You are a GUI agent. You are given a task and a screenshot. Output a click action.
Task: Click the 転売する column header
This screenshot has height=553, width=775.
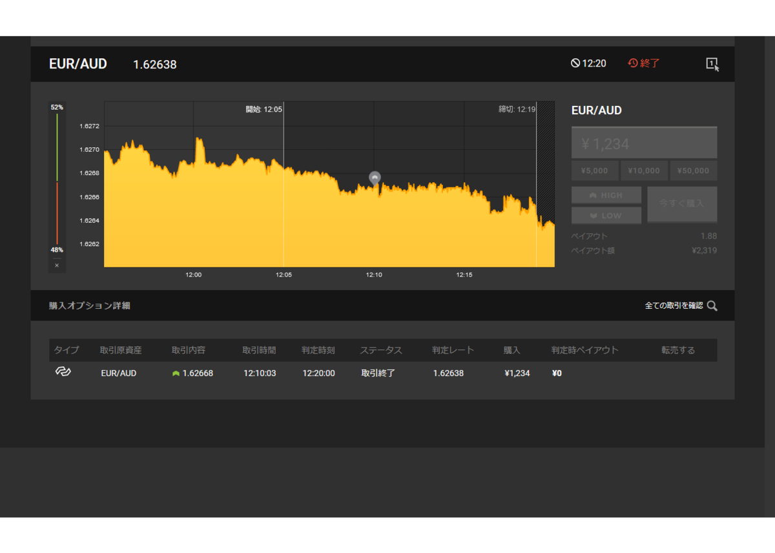(x=678, y=350)
